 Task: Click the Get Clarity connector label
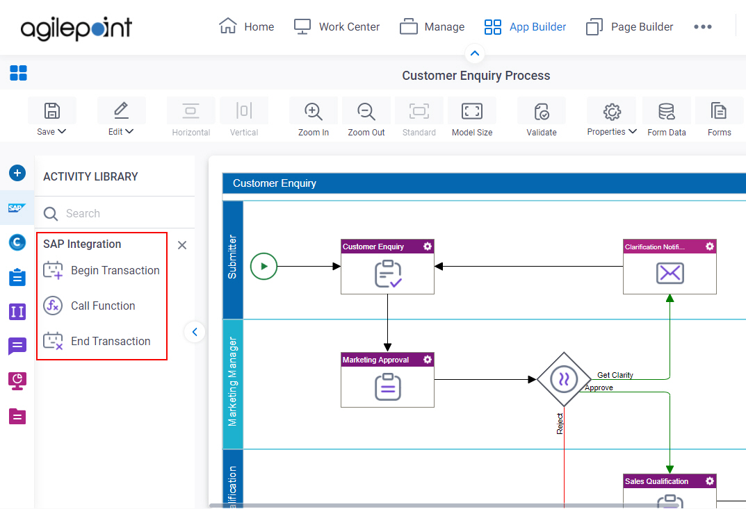click(615, 375)
